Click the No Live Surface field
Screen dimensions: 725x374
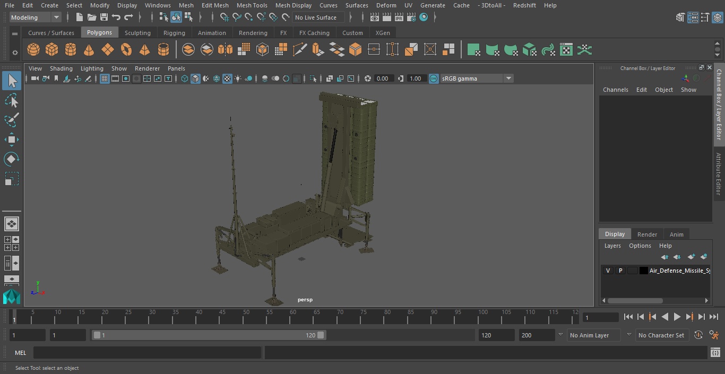click(318, 18)
